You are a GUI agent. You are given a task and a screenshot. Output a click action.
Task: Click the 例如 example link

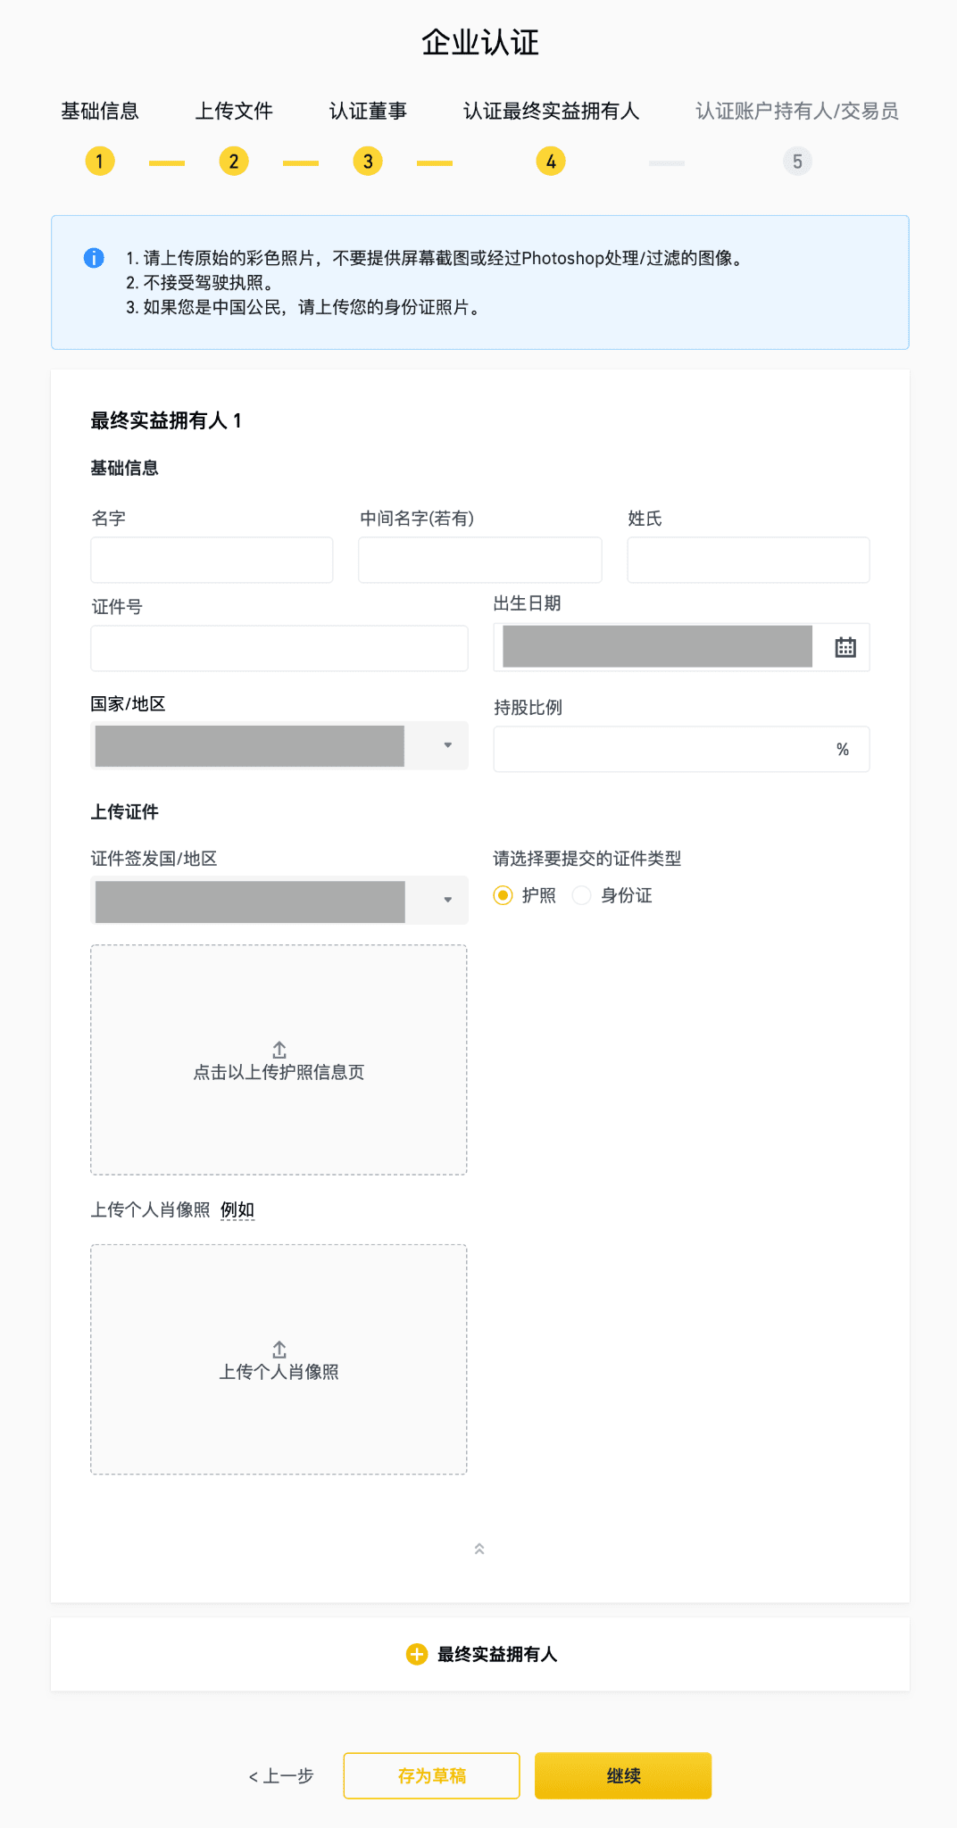[237, 1210]
